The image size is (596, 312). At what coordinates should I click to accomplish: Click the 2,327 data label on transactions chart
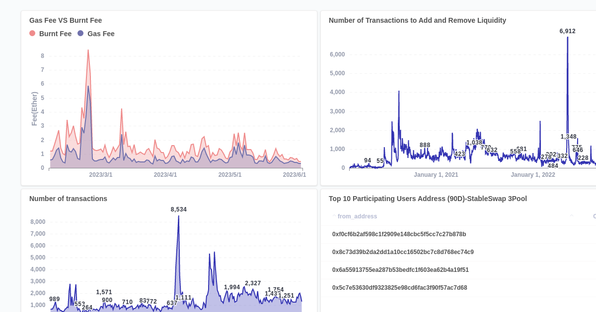coord(252,283)
